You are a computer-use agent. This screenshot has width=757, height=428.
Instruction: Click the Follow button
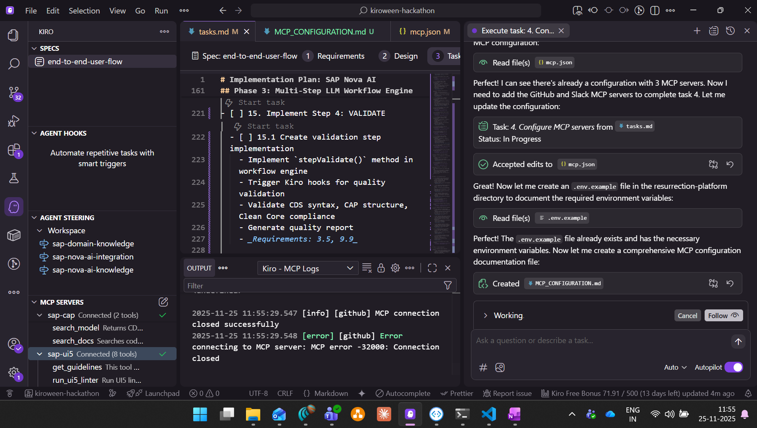(x=723, y=316)
